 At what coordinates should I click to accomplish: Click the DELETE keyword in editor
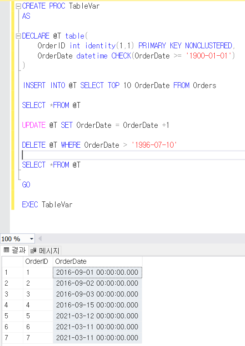tap(34, 145)
